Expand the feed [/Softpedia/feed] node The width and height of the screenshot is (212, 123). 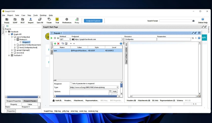(15, 48)
